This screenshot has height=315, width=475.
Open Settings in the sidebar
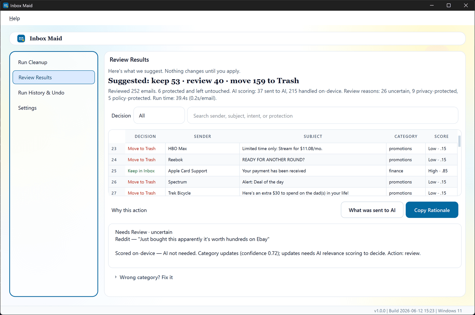coord(54,108)
